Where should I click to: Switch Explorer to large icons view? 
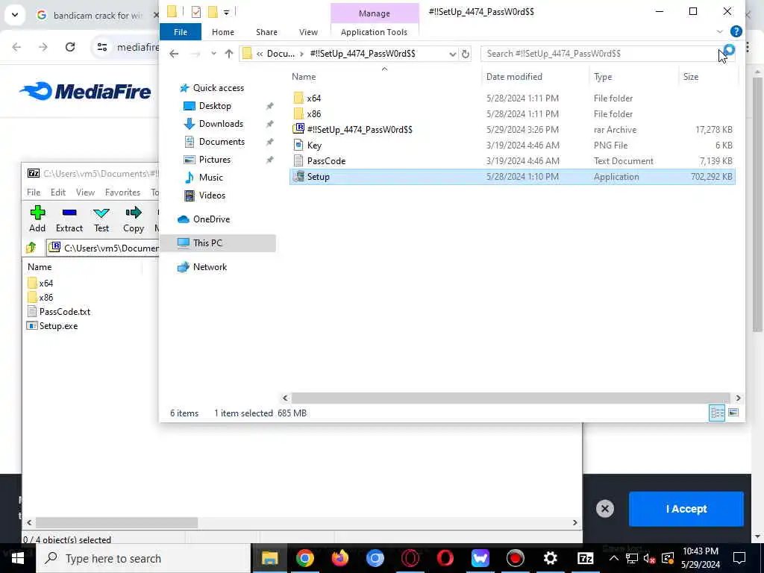pyautogui.click(x=733, y=413)
